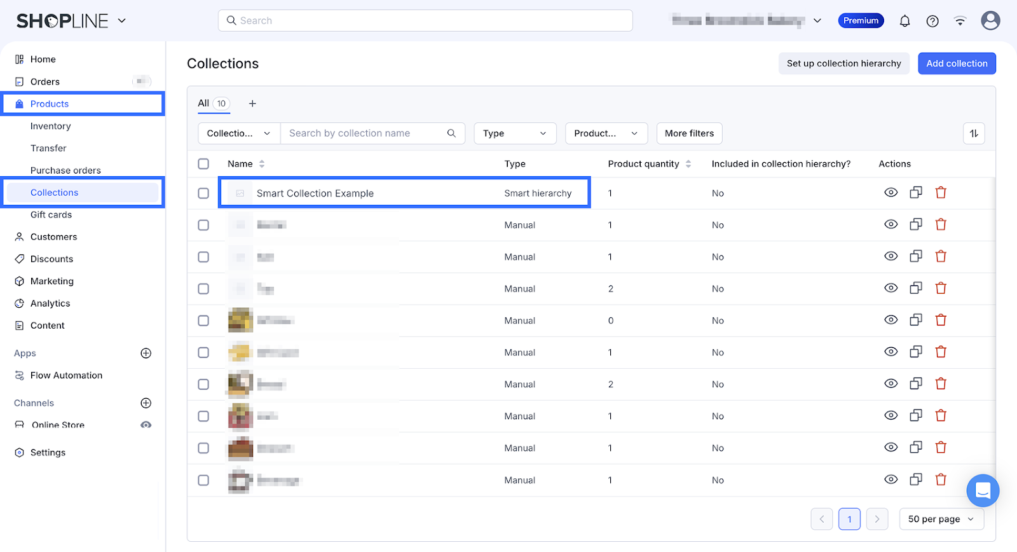1017x552 pixels.
Task: Tick the select-all checkbox in header
Action: coord(203,164)
